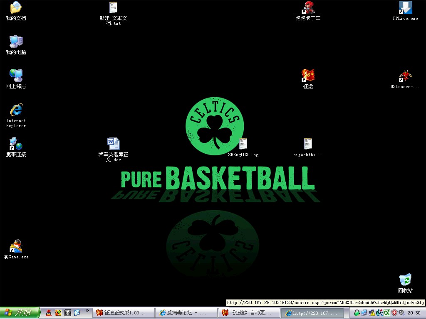Click the 20:30 taskbar clock
The image size is (426, 319).
coord(414,313)
